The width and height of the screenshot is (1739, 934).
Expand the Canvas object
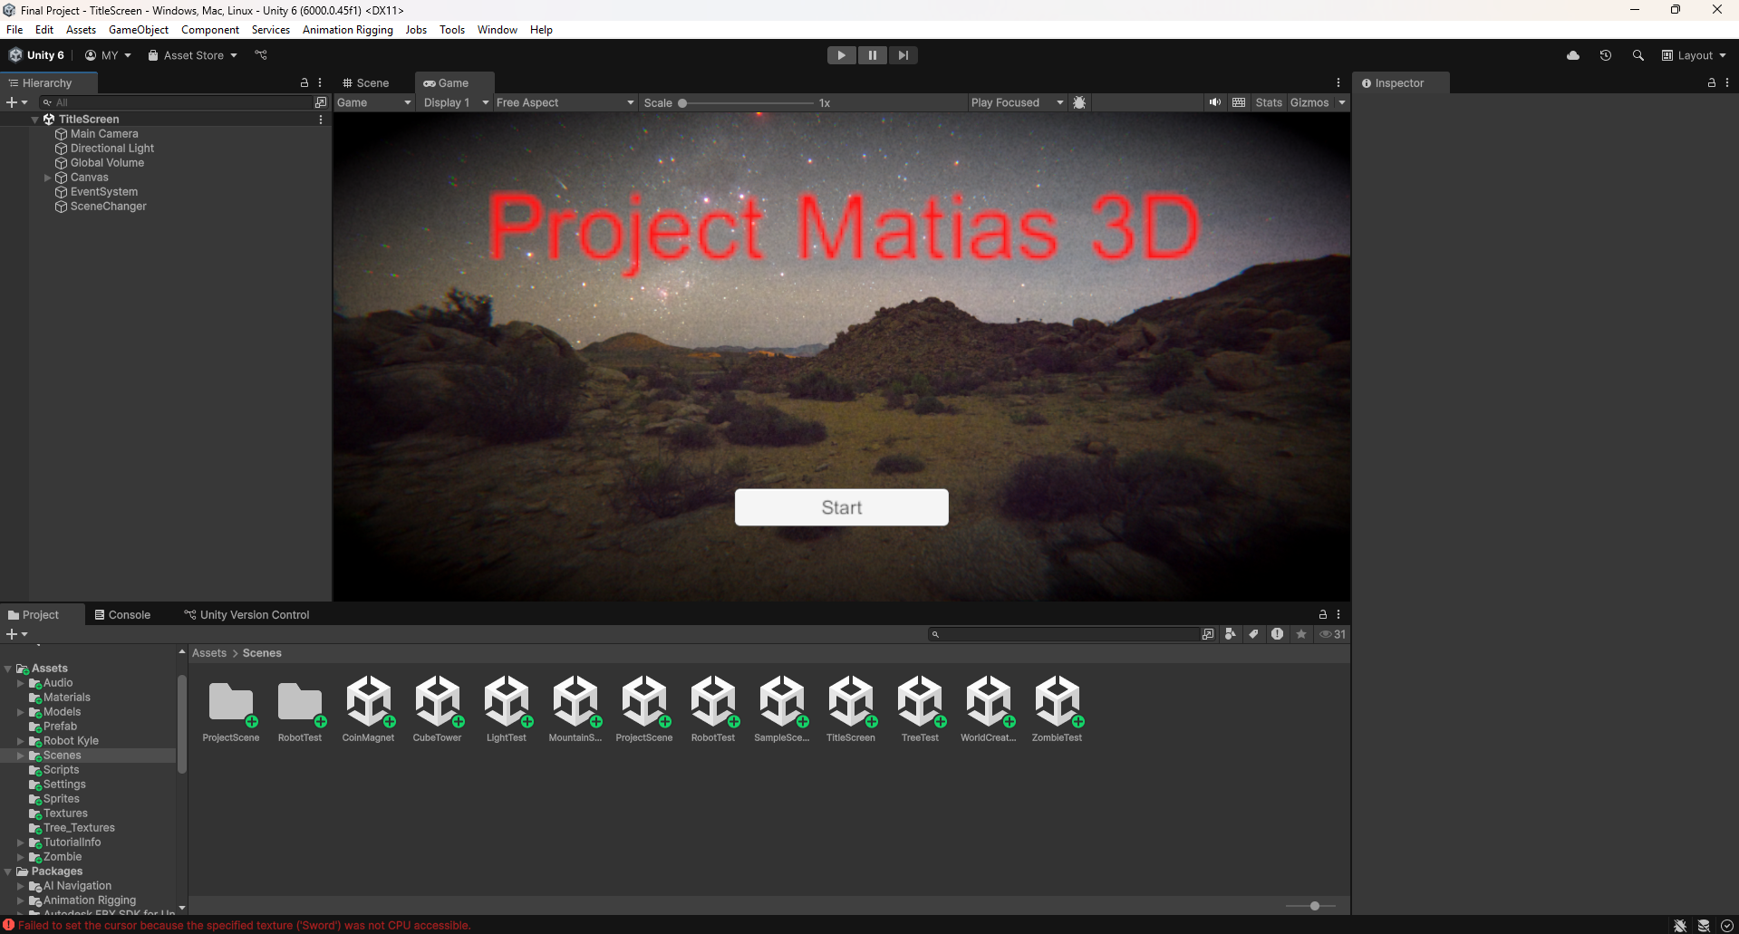48,178
